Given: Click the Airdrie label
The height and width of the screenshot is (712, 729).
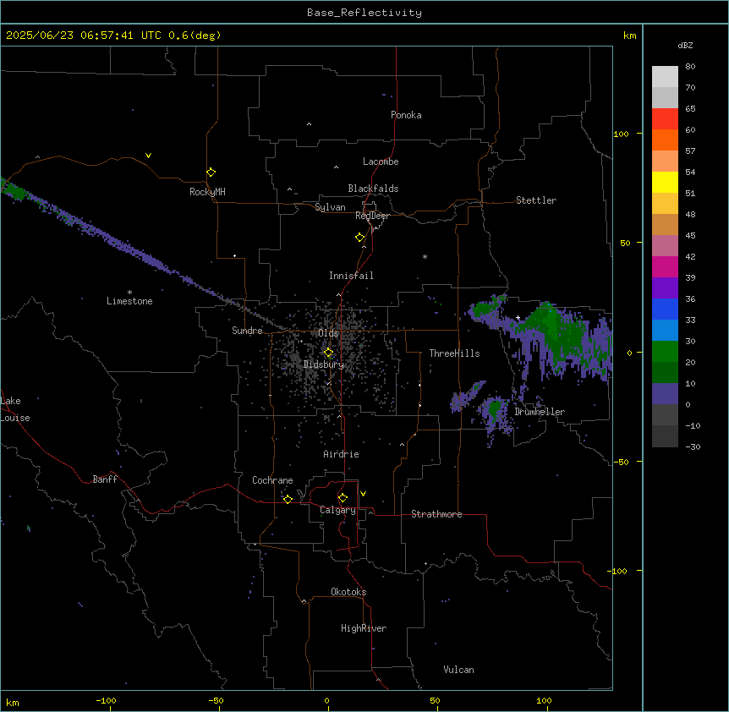Looking at the screenshot, I should [x=341, y=454].
